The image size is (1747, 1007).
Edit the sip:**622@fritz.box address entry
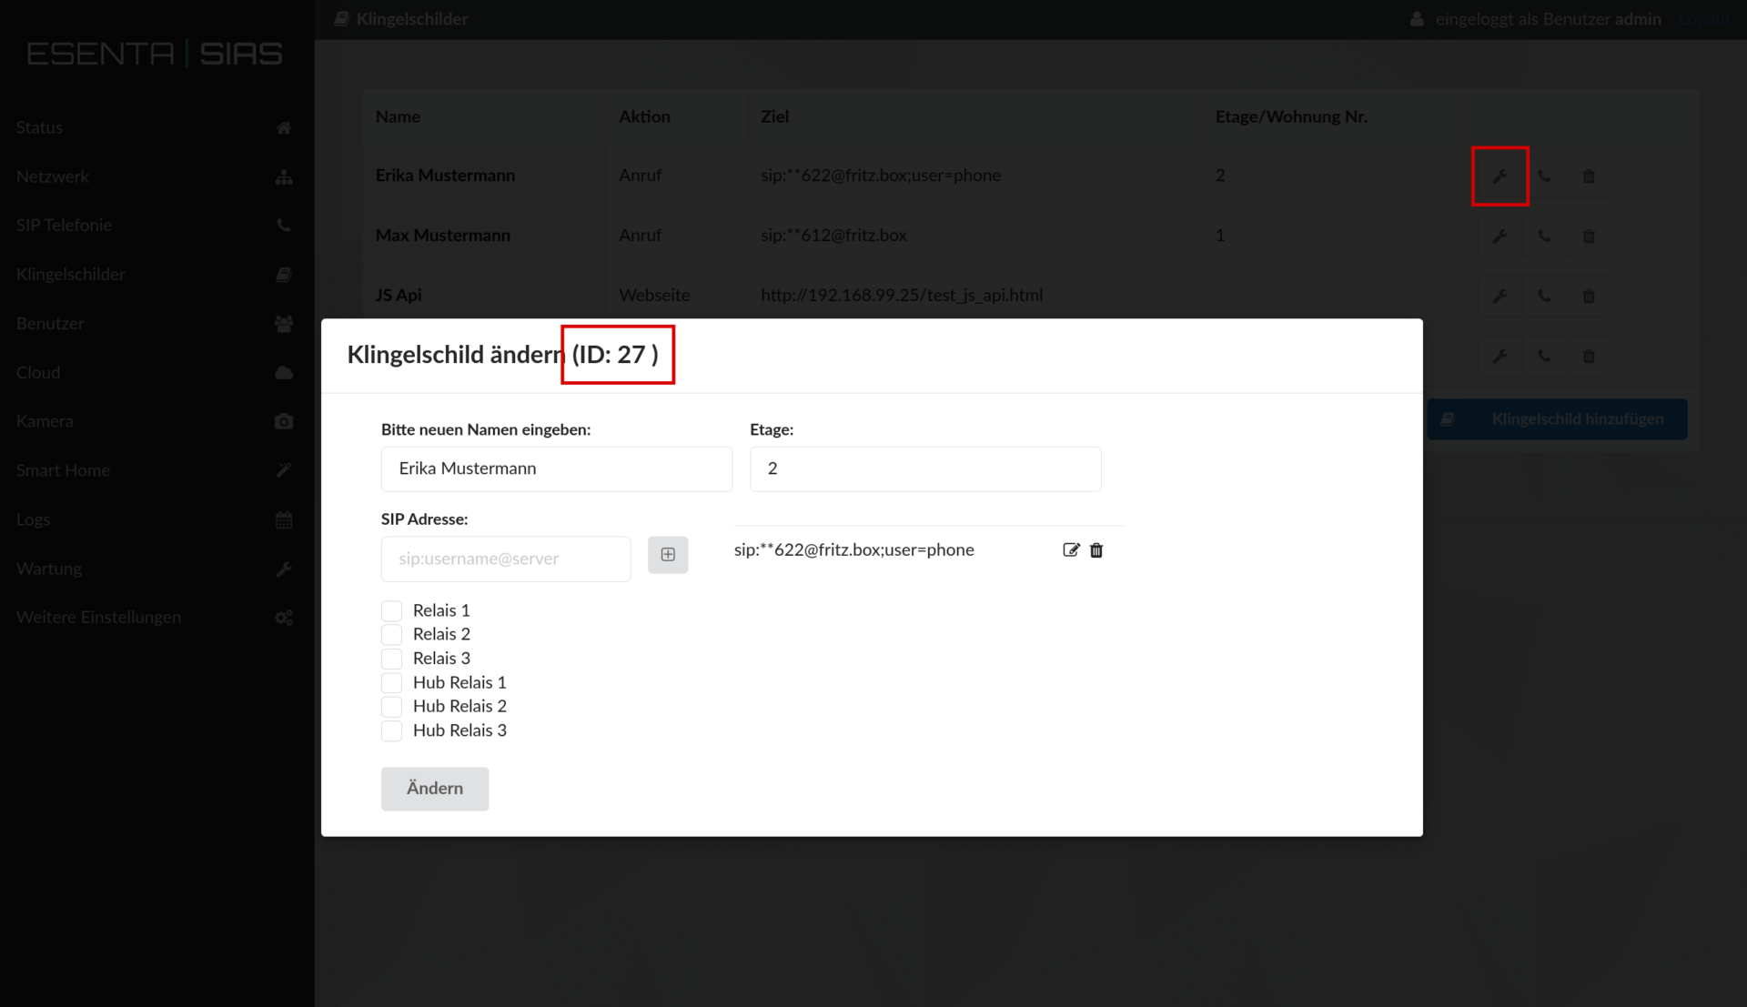click(x=1071, y=549)
